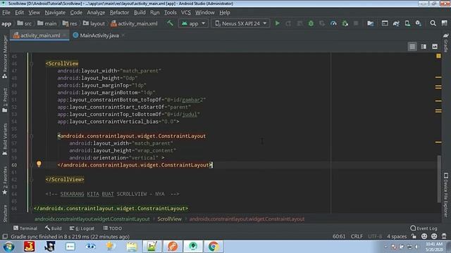This screenshot has height=253, width=451.
Task: Open the Project tool window
Action: (x=5, y=100)
